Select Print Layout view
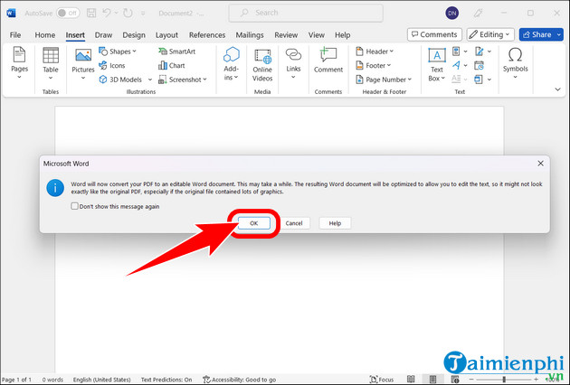 click(x=432, y=380)
